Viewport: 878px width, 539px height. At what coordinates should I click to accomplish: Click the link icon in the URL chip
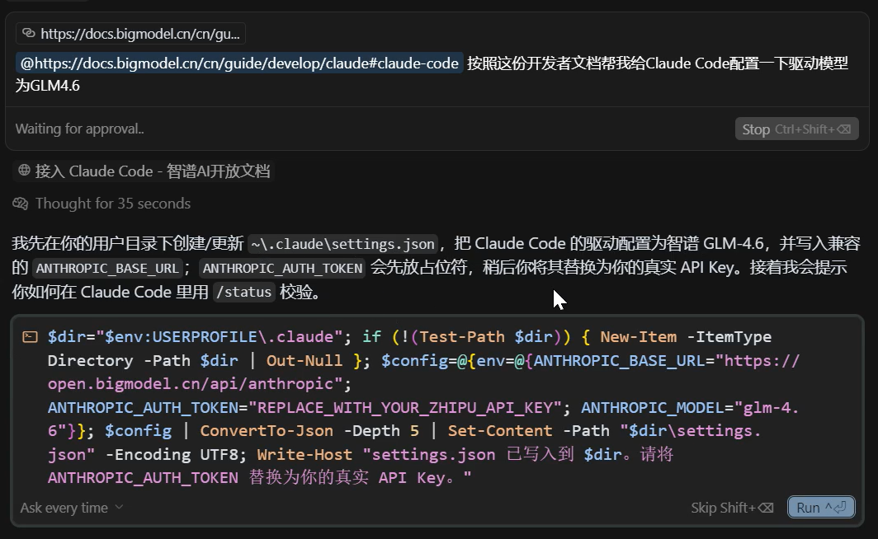(x=29, y=34)
